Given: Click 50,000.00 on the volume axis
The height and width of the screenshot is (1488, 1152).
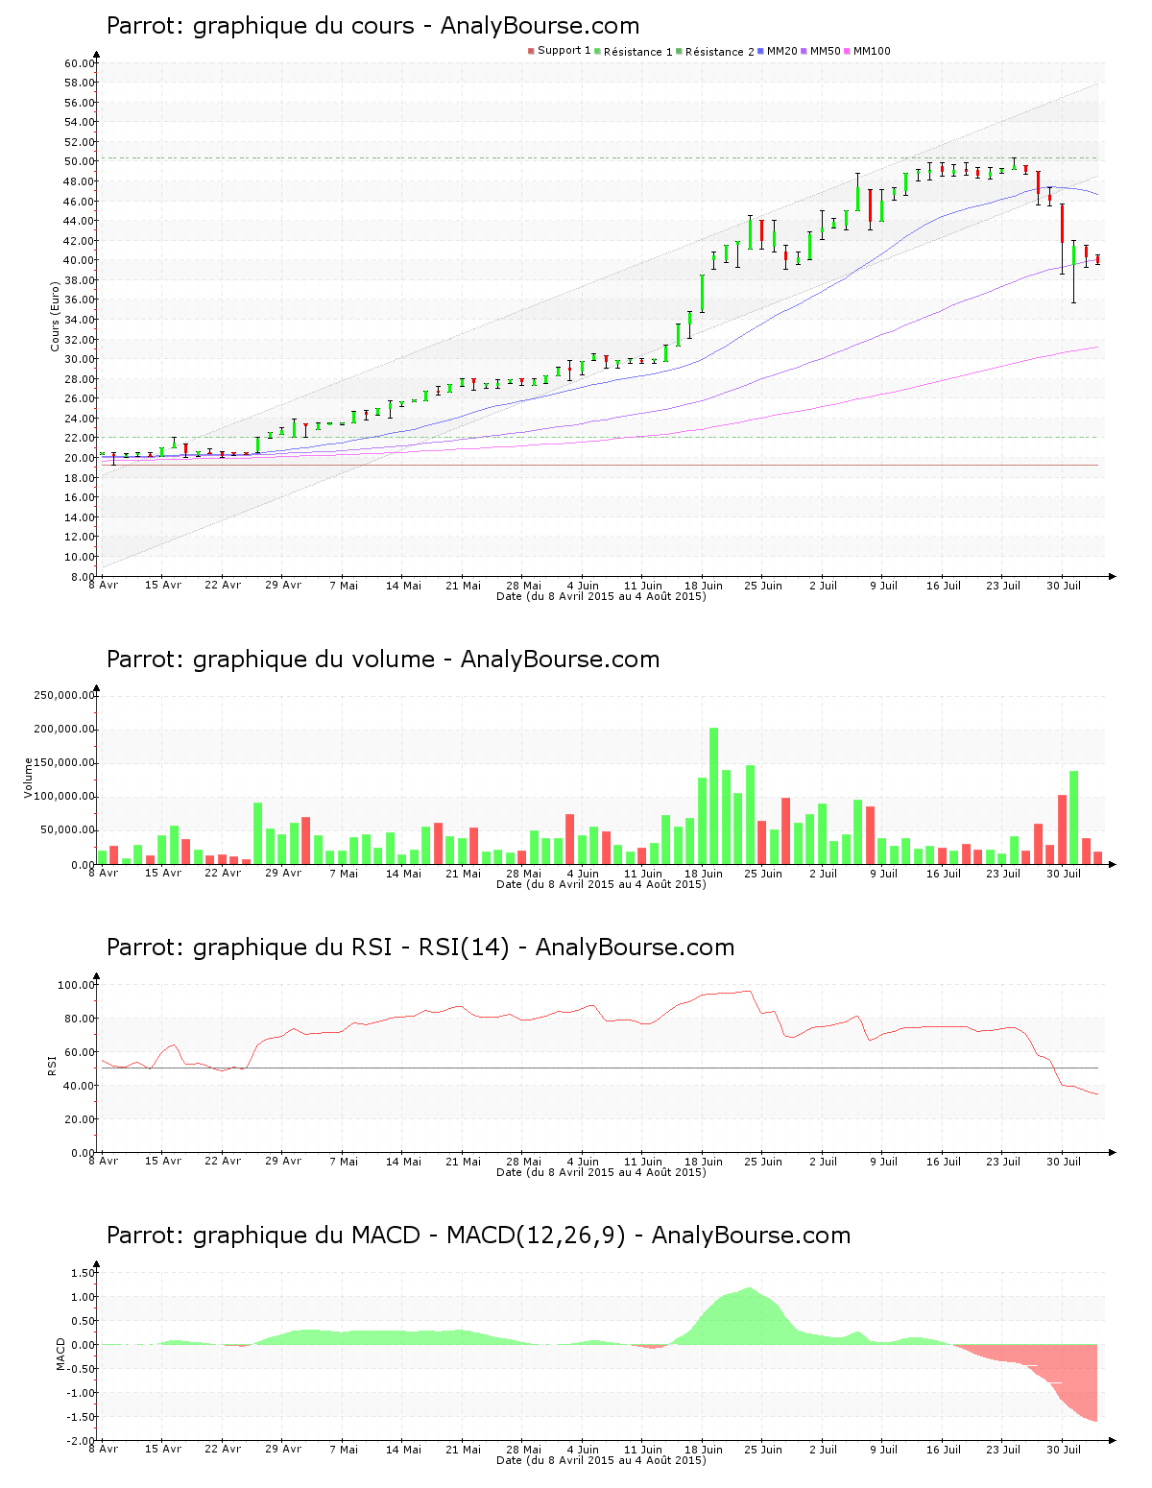Looking at the screenshot, I should [68, 830].
